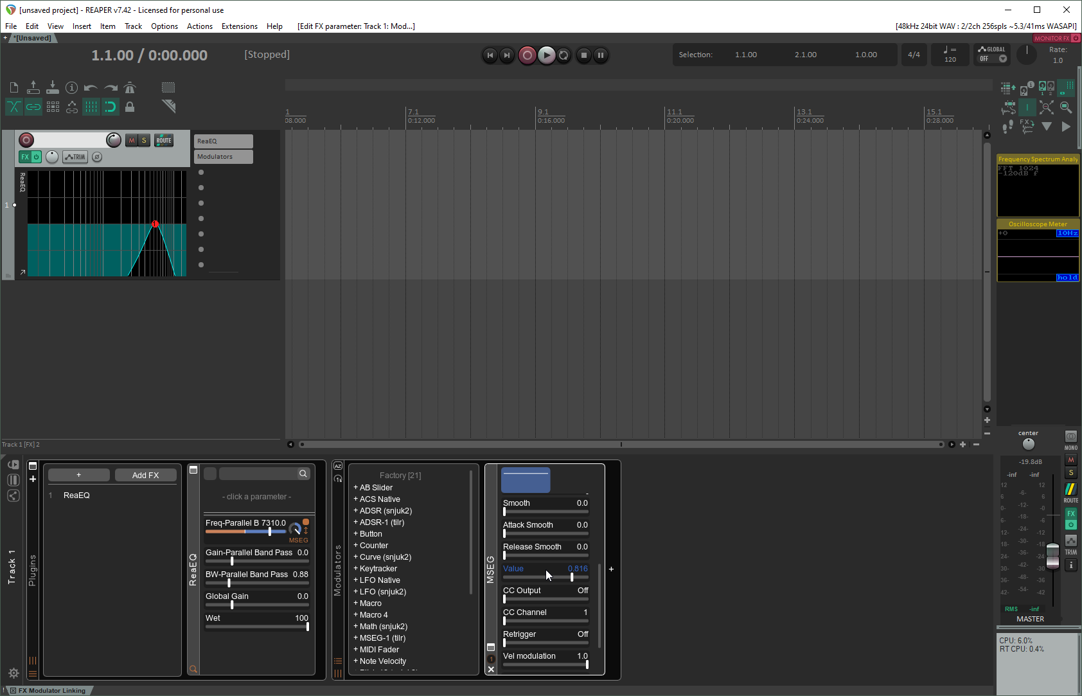The width and height of the screenshot is (1082, 696).
Task: Add the LFO Native modulator
Action: point(379,580)
